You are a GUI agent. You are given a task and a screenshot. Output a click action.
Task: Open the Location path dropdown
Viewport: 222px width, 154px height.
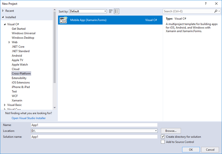[156, 131]
